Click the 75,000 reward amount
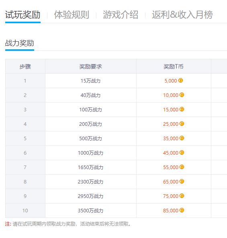 pos(170,196)
